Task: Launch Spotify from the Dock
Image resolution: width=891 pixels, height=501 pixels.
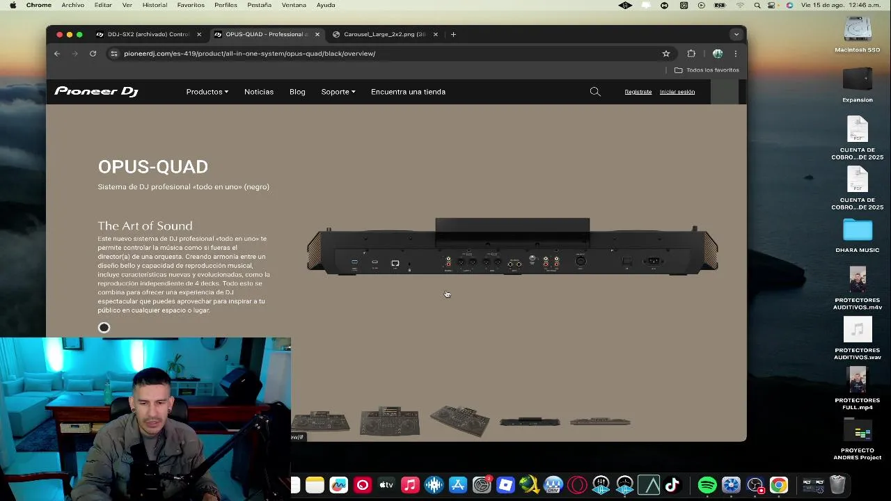Action: pyautogui.click(x=707, y=485)
